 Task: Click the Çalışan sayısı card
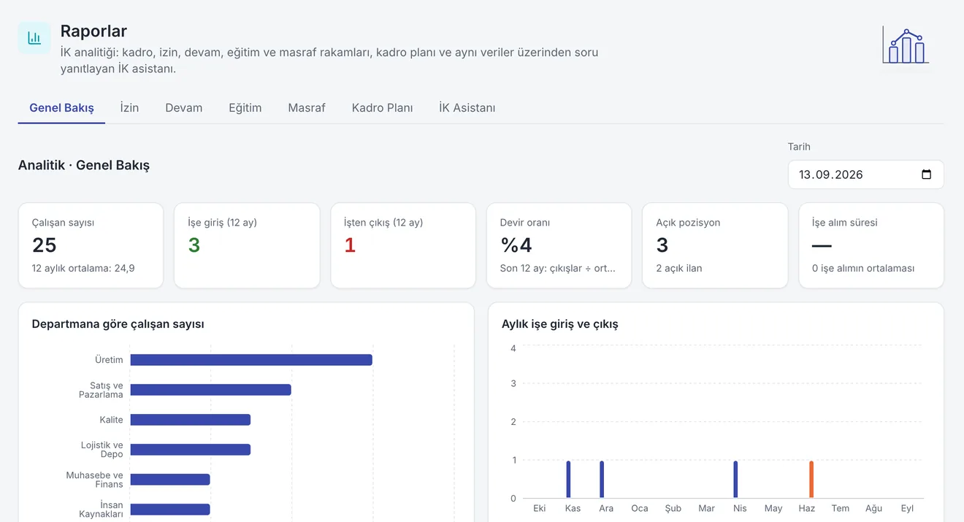(x=91, y=245)
